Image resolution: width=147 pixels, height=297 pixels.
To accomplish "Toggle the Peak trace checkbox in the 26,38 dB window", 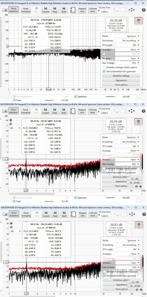I will coord(14,100).
